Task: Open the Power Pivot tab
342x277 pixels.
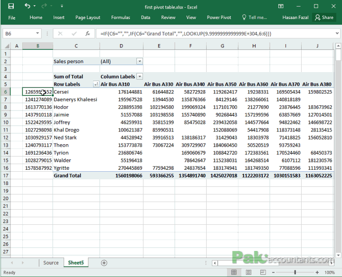Action: tap(219, 18)
